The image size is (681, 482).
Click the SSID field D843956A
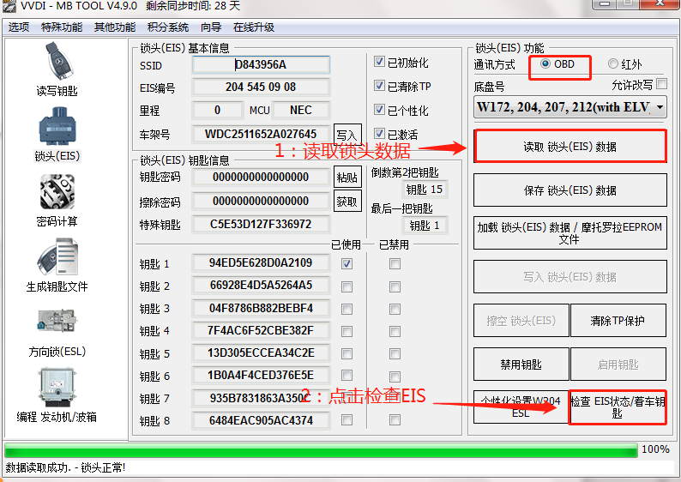coord(261,64)
